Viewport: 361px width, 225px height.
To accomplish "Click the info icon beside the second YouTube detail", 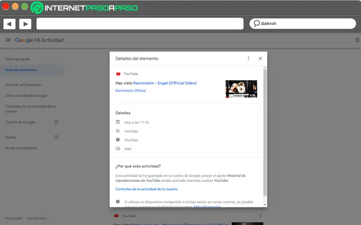I will [x=118, y=139].
